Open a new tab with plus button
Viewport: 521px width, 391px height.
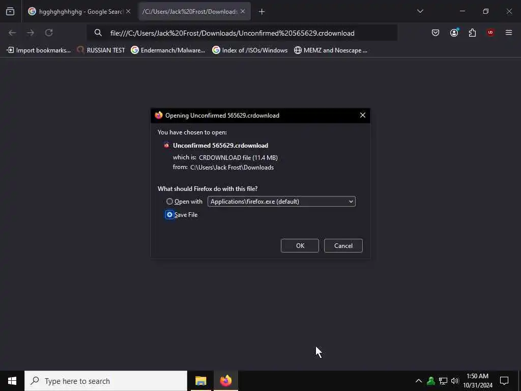262,12
